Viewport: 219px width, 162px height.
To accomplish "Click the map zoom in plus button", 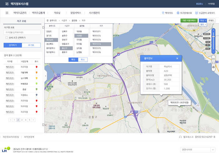I will pyautogui.click(x=213, y=30).
